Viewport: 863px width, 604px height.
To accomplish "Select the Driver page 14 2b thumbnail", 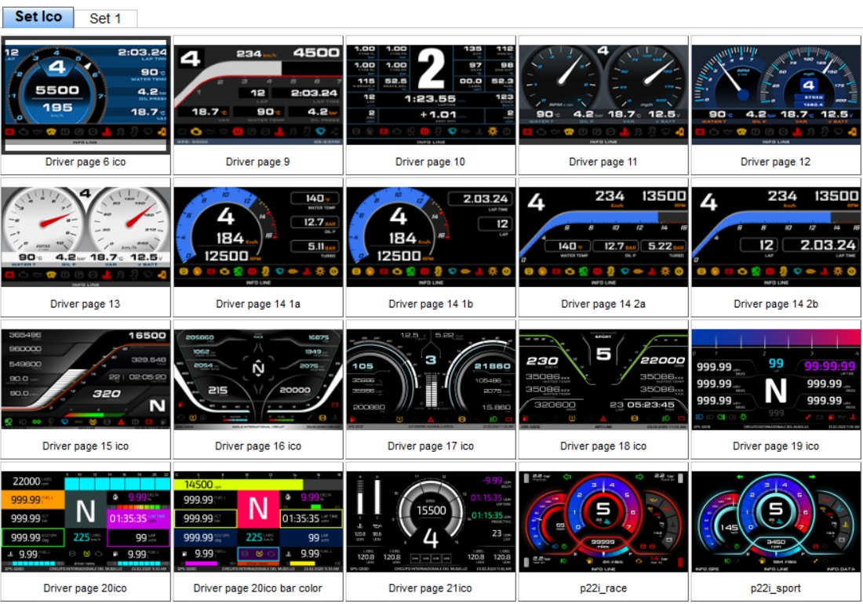I will click(x=776, y=236).
